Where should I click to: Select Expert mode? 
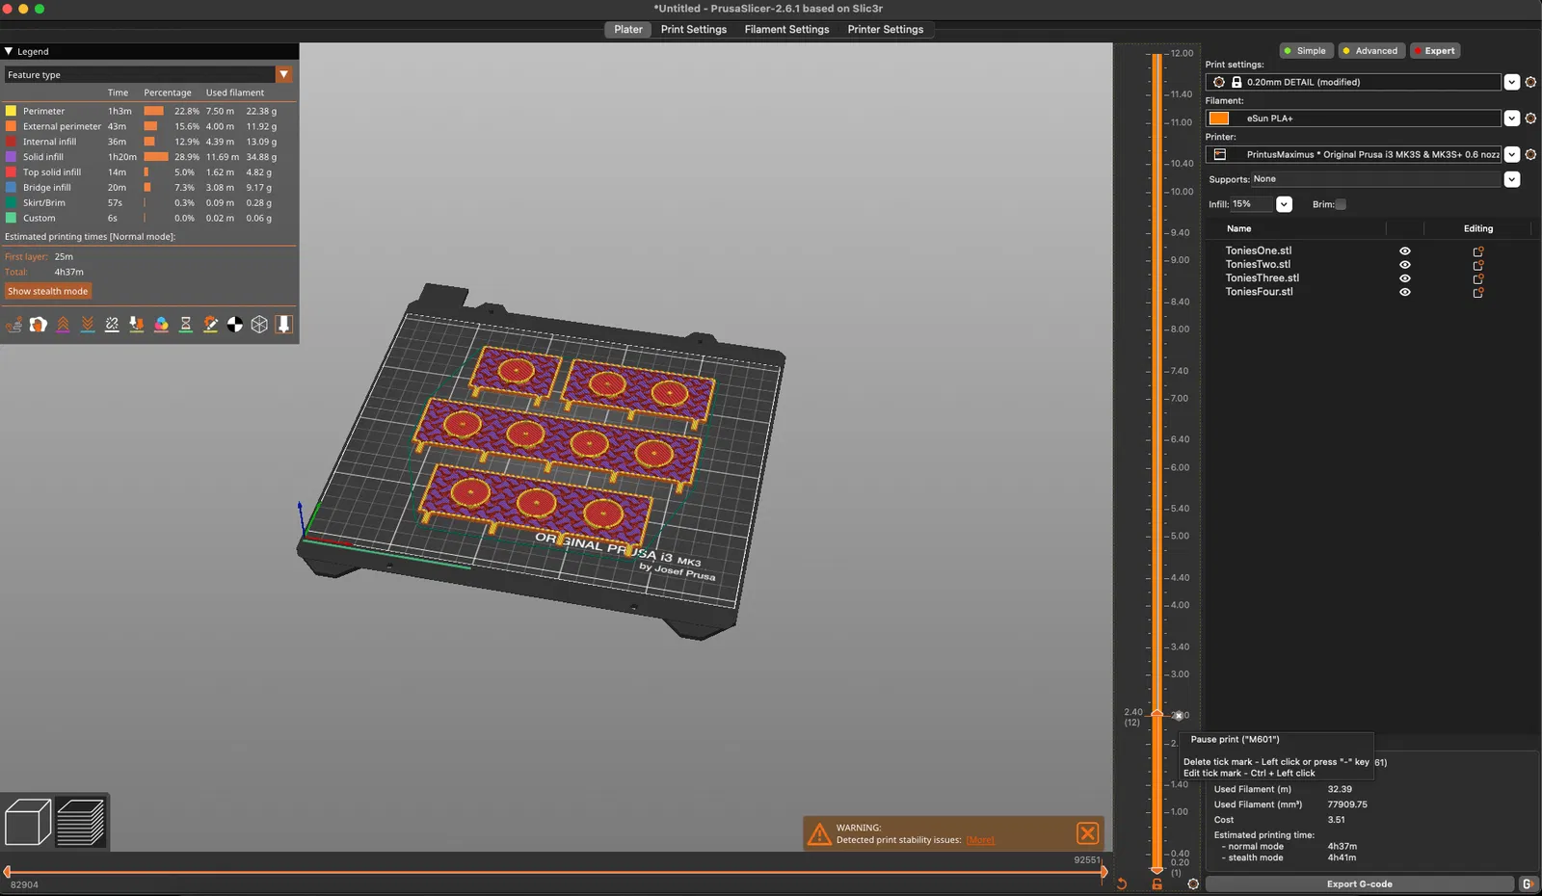(1435, 51)
